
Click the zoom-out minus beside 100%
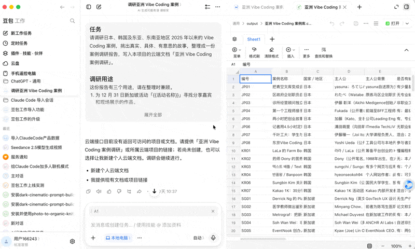(383, 246)
